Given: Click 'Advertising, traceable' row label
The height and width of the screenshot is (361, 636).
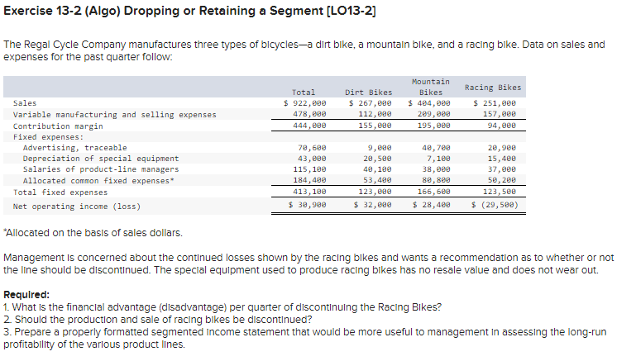Looking at the screenshot, I should (74, 148).
